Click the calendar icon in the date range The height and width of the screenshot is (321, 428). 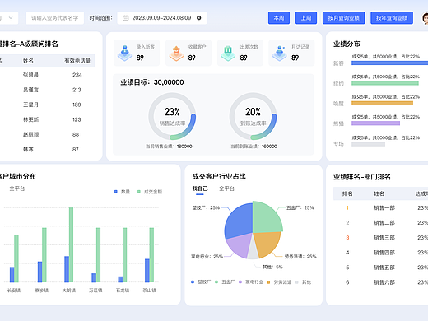(125, 18)
